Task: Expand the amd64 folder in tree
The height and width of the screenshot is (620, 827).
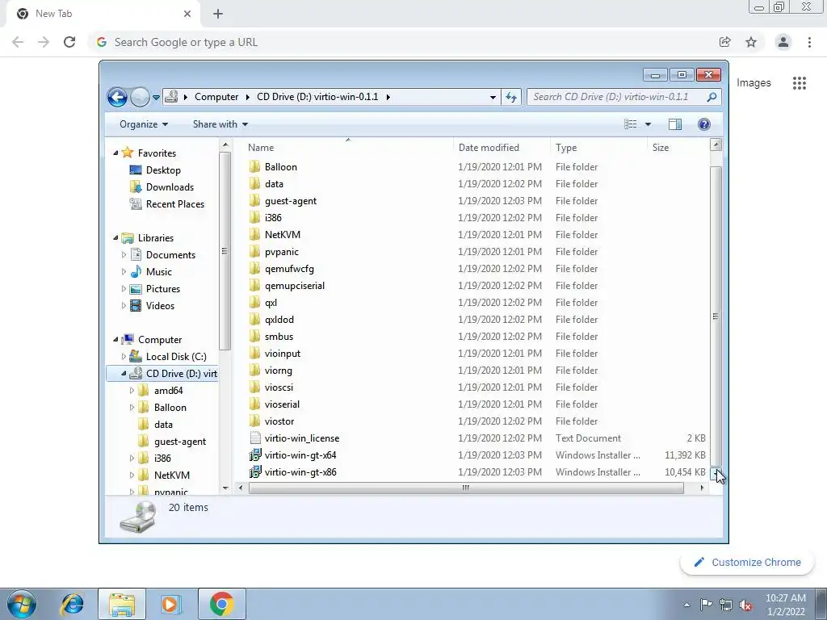Action: pyautogui.click(x=132, y=391)
